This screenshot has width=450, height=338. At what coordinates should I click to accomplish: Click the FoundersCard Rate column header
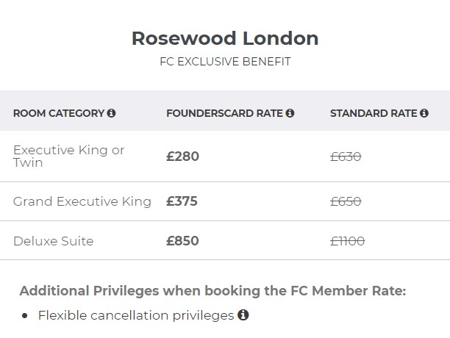click(224, 113)
